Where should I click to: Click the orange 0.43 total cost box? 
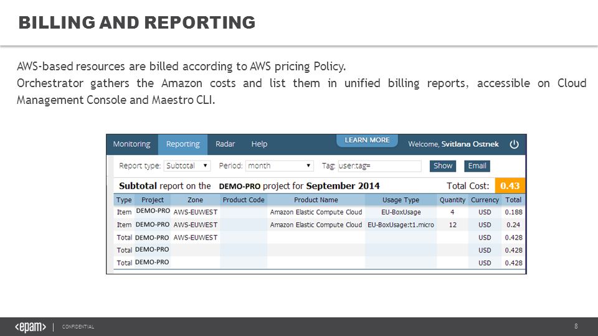(510, 185)
